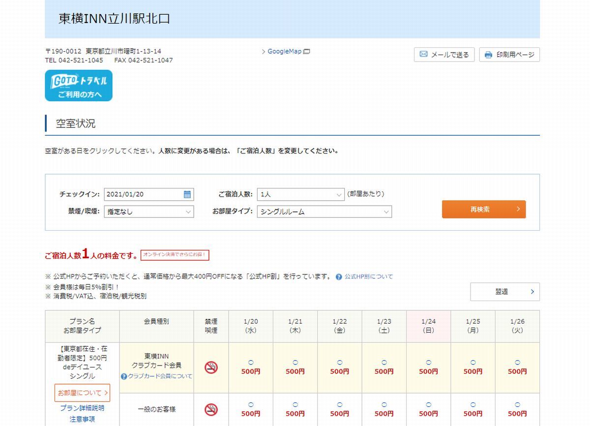This screenshot has height=426, width=590.
Task: Click the オンライン決済でさらにお得 badge
Action: [175, 255]
